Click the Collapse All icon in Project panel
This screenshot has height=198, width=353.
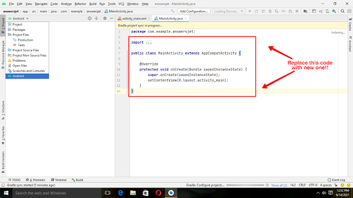[x=97, y=18]
